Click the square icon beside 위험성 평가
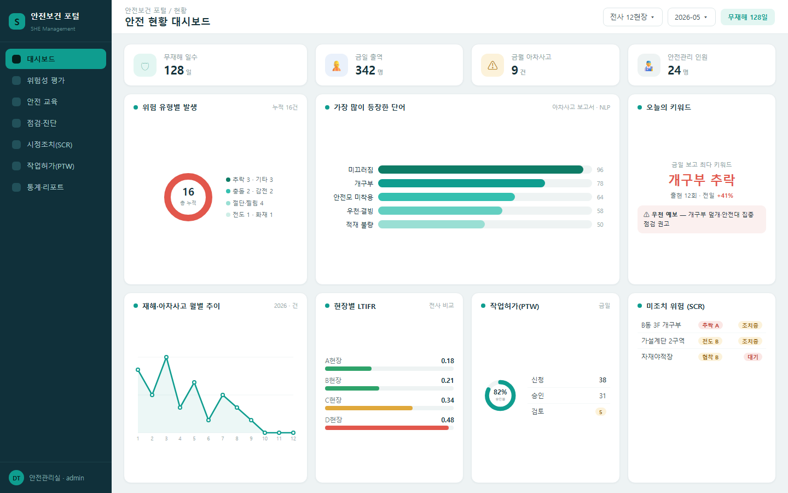 [x=16, y=81]
